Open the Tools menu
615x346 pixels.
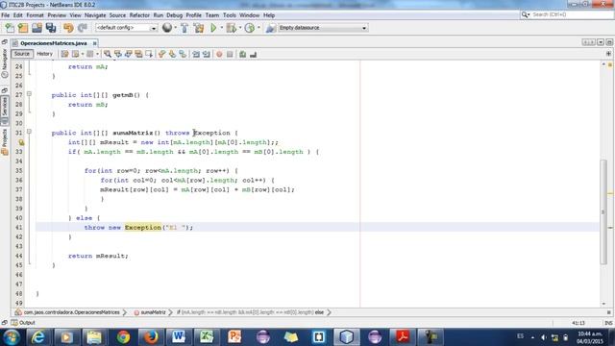tap(230, 15)
